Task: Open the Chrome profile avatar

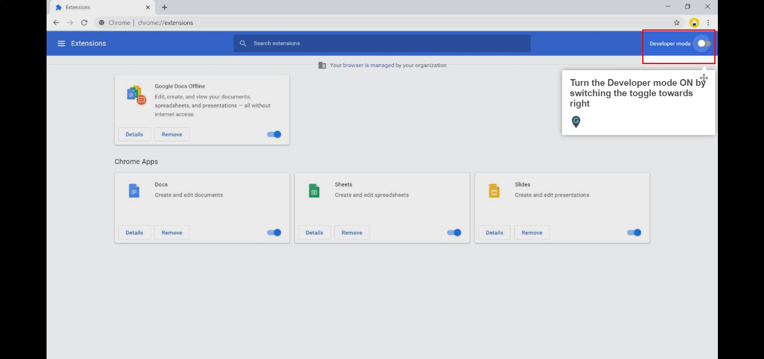Action: click(x=694, y=23)
